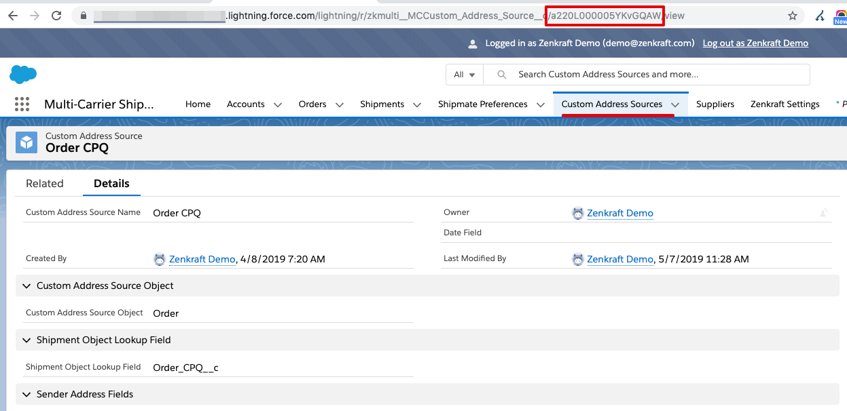Image resolution: width=847 pixels, height=411 pixels.
Task: Open the Created By Zenkraft Demo link
Action: [202, 259]
